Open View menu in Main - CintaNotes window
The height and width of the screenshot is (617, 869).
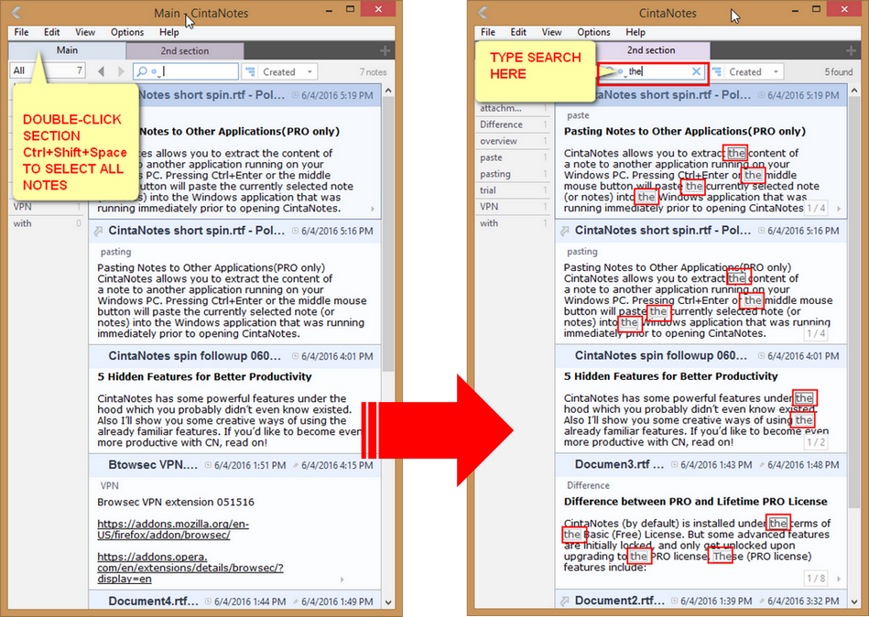pos(85,32)
